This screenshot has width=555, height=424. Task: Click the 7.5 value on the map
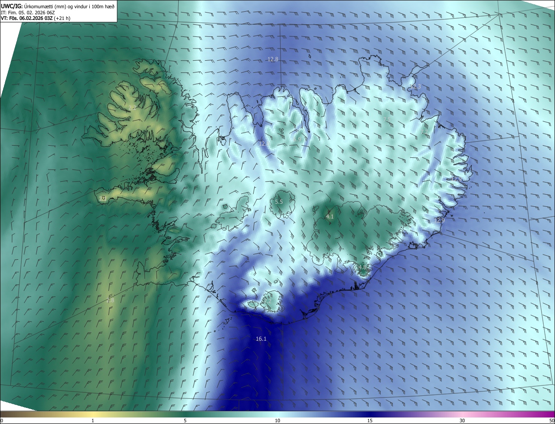387,119
